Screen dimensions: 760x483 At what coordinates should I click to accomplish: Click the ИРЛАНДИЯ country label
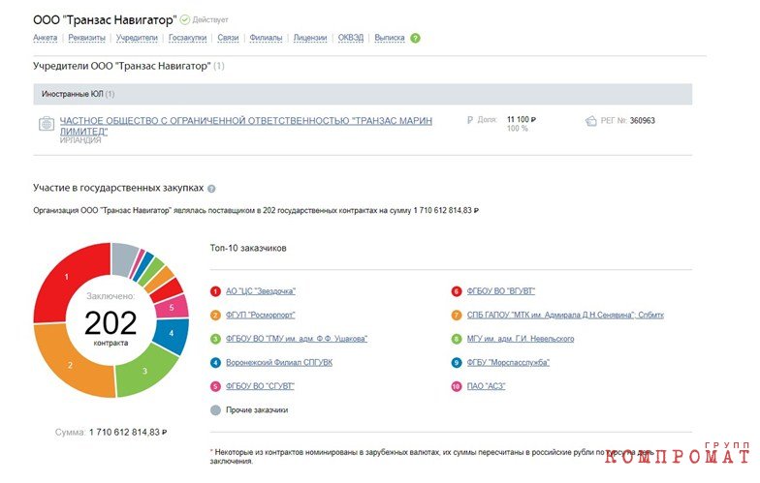pyautogui.click(x=80, y=140)
